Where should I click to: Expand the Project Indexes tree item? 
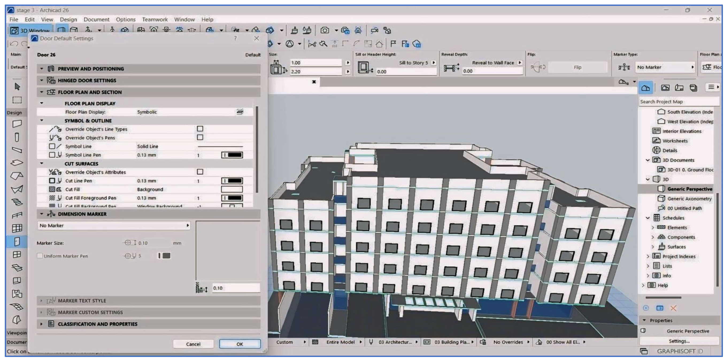click(x=648, y=257)
